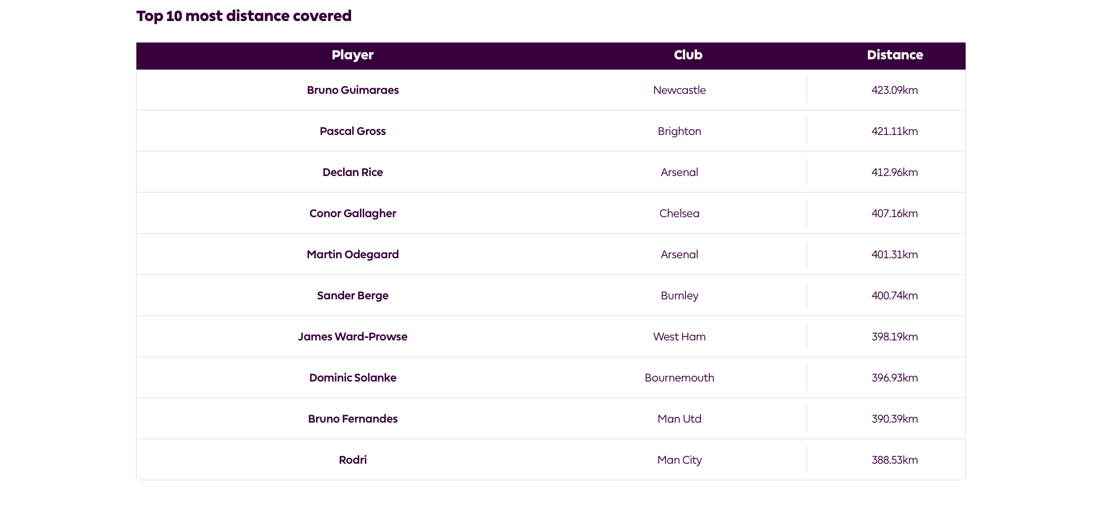This screenshot has width=1102, height=509.
Task: Click the Newcastle club cell
Action: (679, 90)
